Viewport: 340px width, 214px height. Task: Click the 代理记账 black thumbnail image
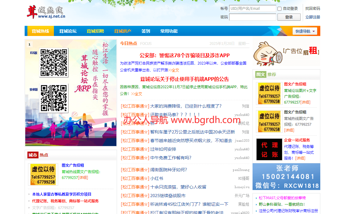(269, 149)
